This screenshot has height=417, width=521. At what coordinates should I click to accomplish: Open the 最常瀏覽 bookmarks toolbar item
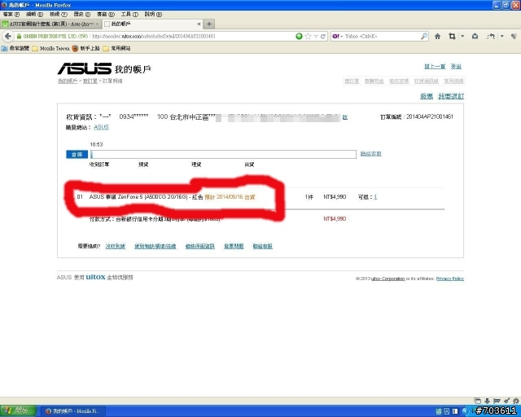tap(15, 49)
